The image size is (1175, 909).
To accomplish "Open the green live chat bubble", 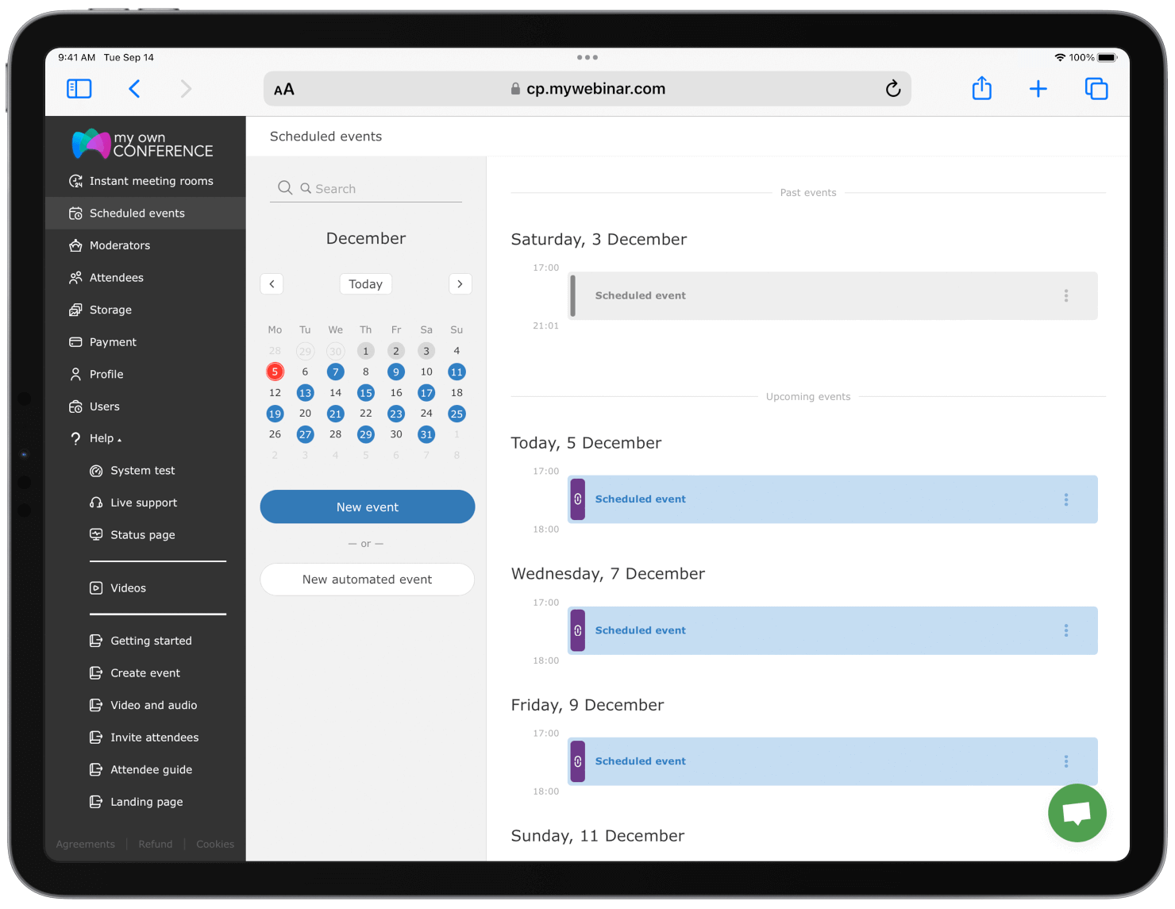I will click(x=1077, y=813).
